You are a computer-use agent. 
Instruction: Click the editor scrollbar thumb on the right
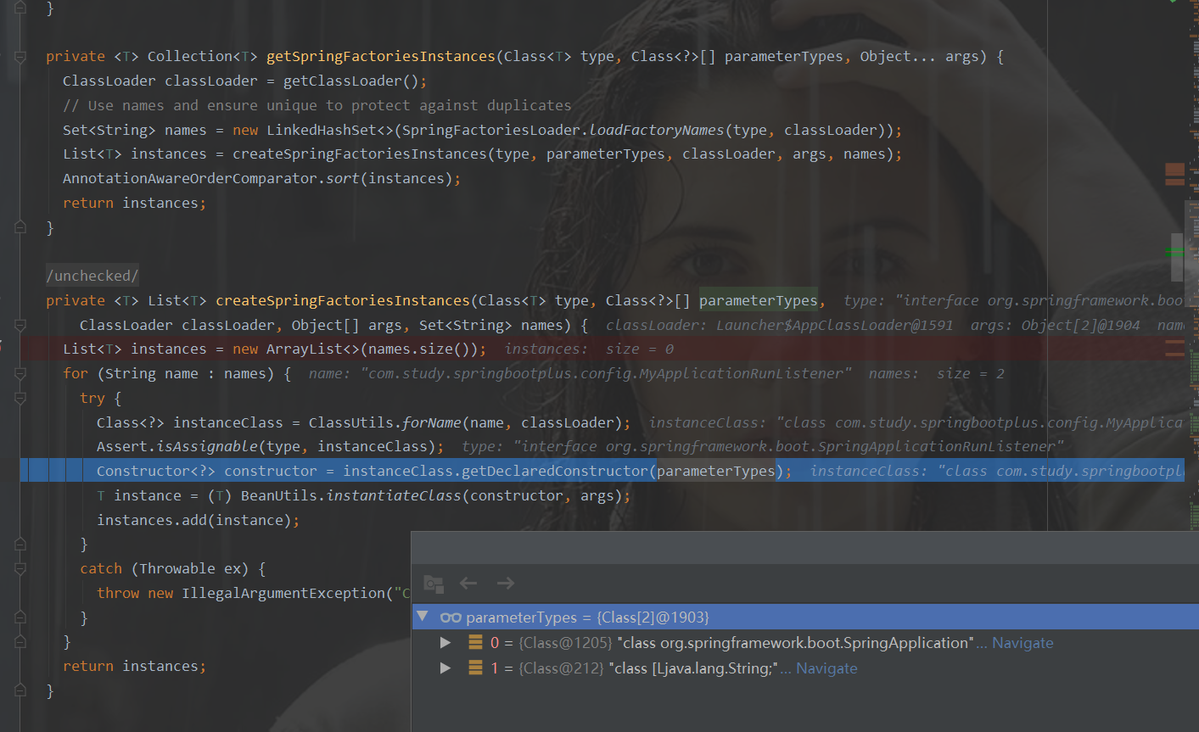(1179, 254)
